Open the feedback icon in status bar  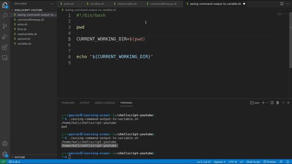point(281,162)
